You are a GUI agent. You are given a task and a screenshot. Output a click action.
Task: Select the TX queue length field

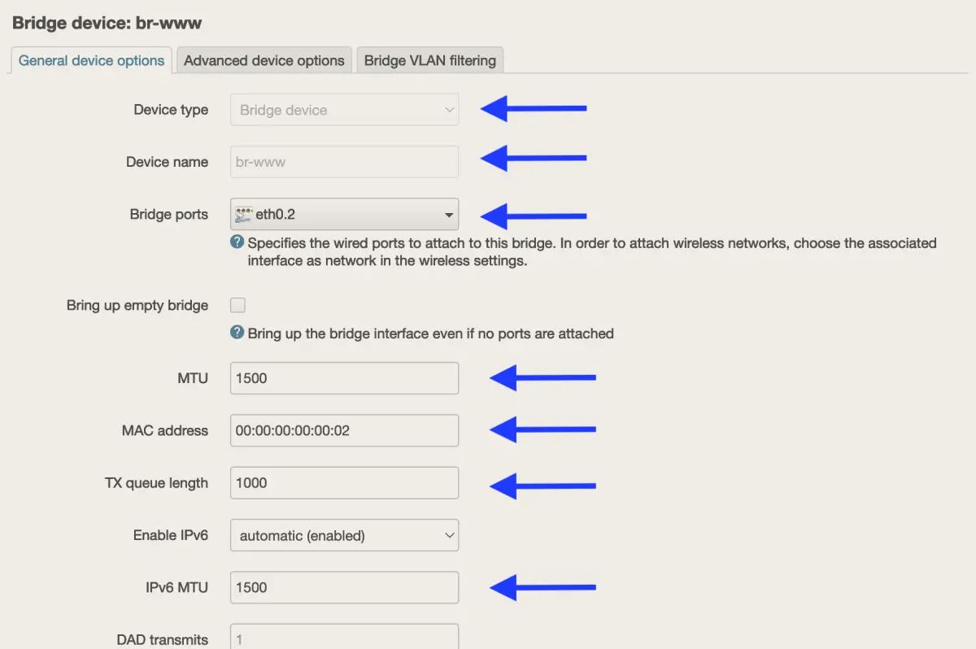344,482
